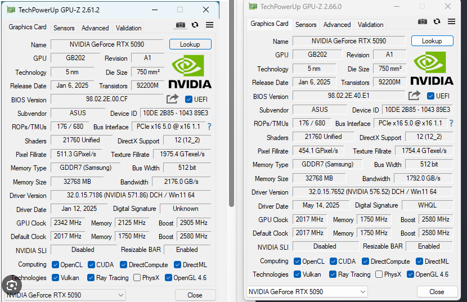Select Graphics Card tab in GPU-Z 2.66.0
Viewport: 467px width, 302px height.
270,24
